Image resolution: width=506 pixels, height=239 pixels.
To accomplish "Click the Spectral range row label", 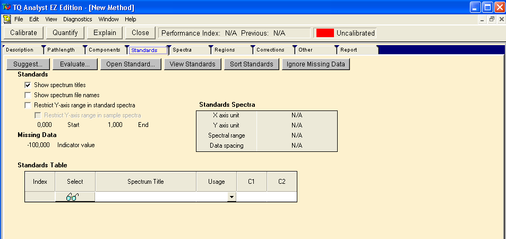I will point(227,135).
